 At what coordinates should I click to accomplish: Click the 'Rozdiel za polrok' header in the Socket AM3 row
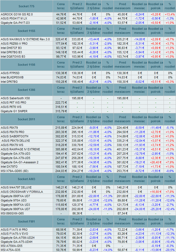tap(155, 179)
